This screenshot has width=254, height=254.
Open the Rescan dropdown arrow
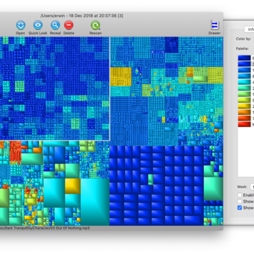point(99,29)
